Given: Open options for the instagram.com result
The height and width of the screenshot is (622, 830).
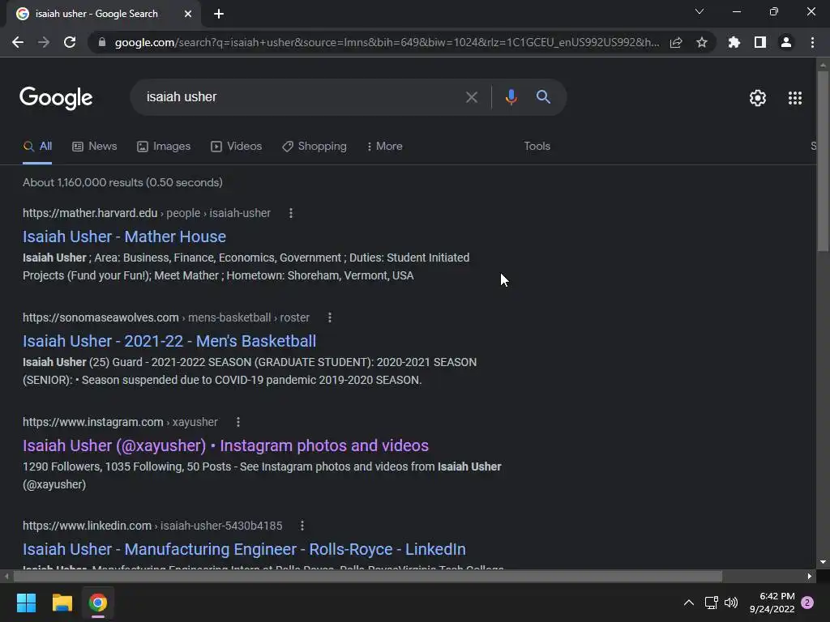Looking at the screenshot, I should (238, 422).
